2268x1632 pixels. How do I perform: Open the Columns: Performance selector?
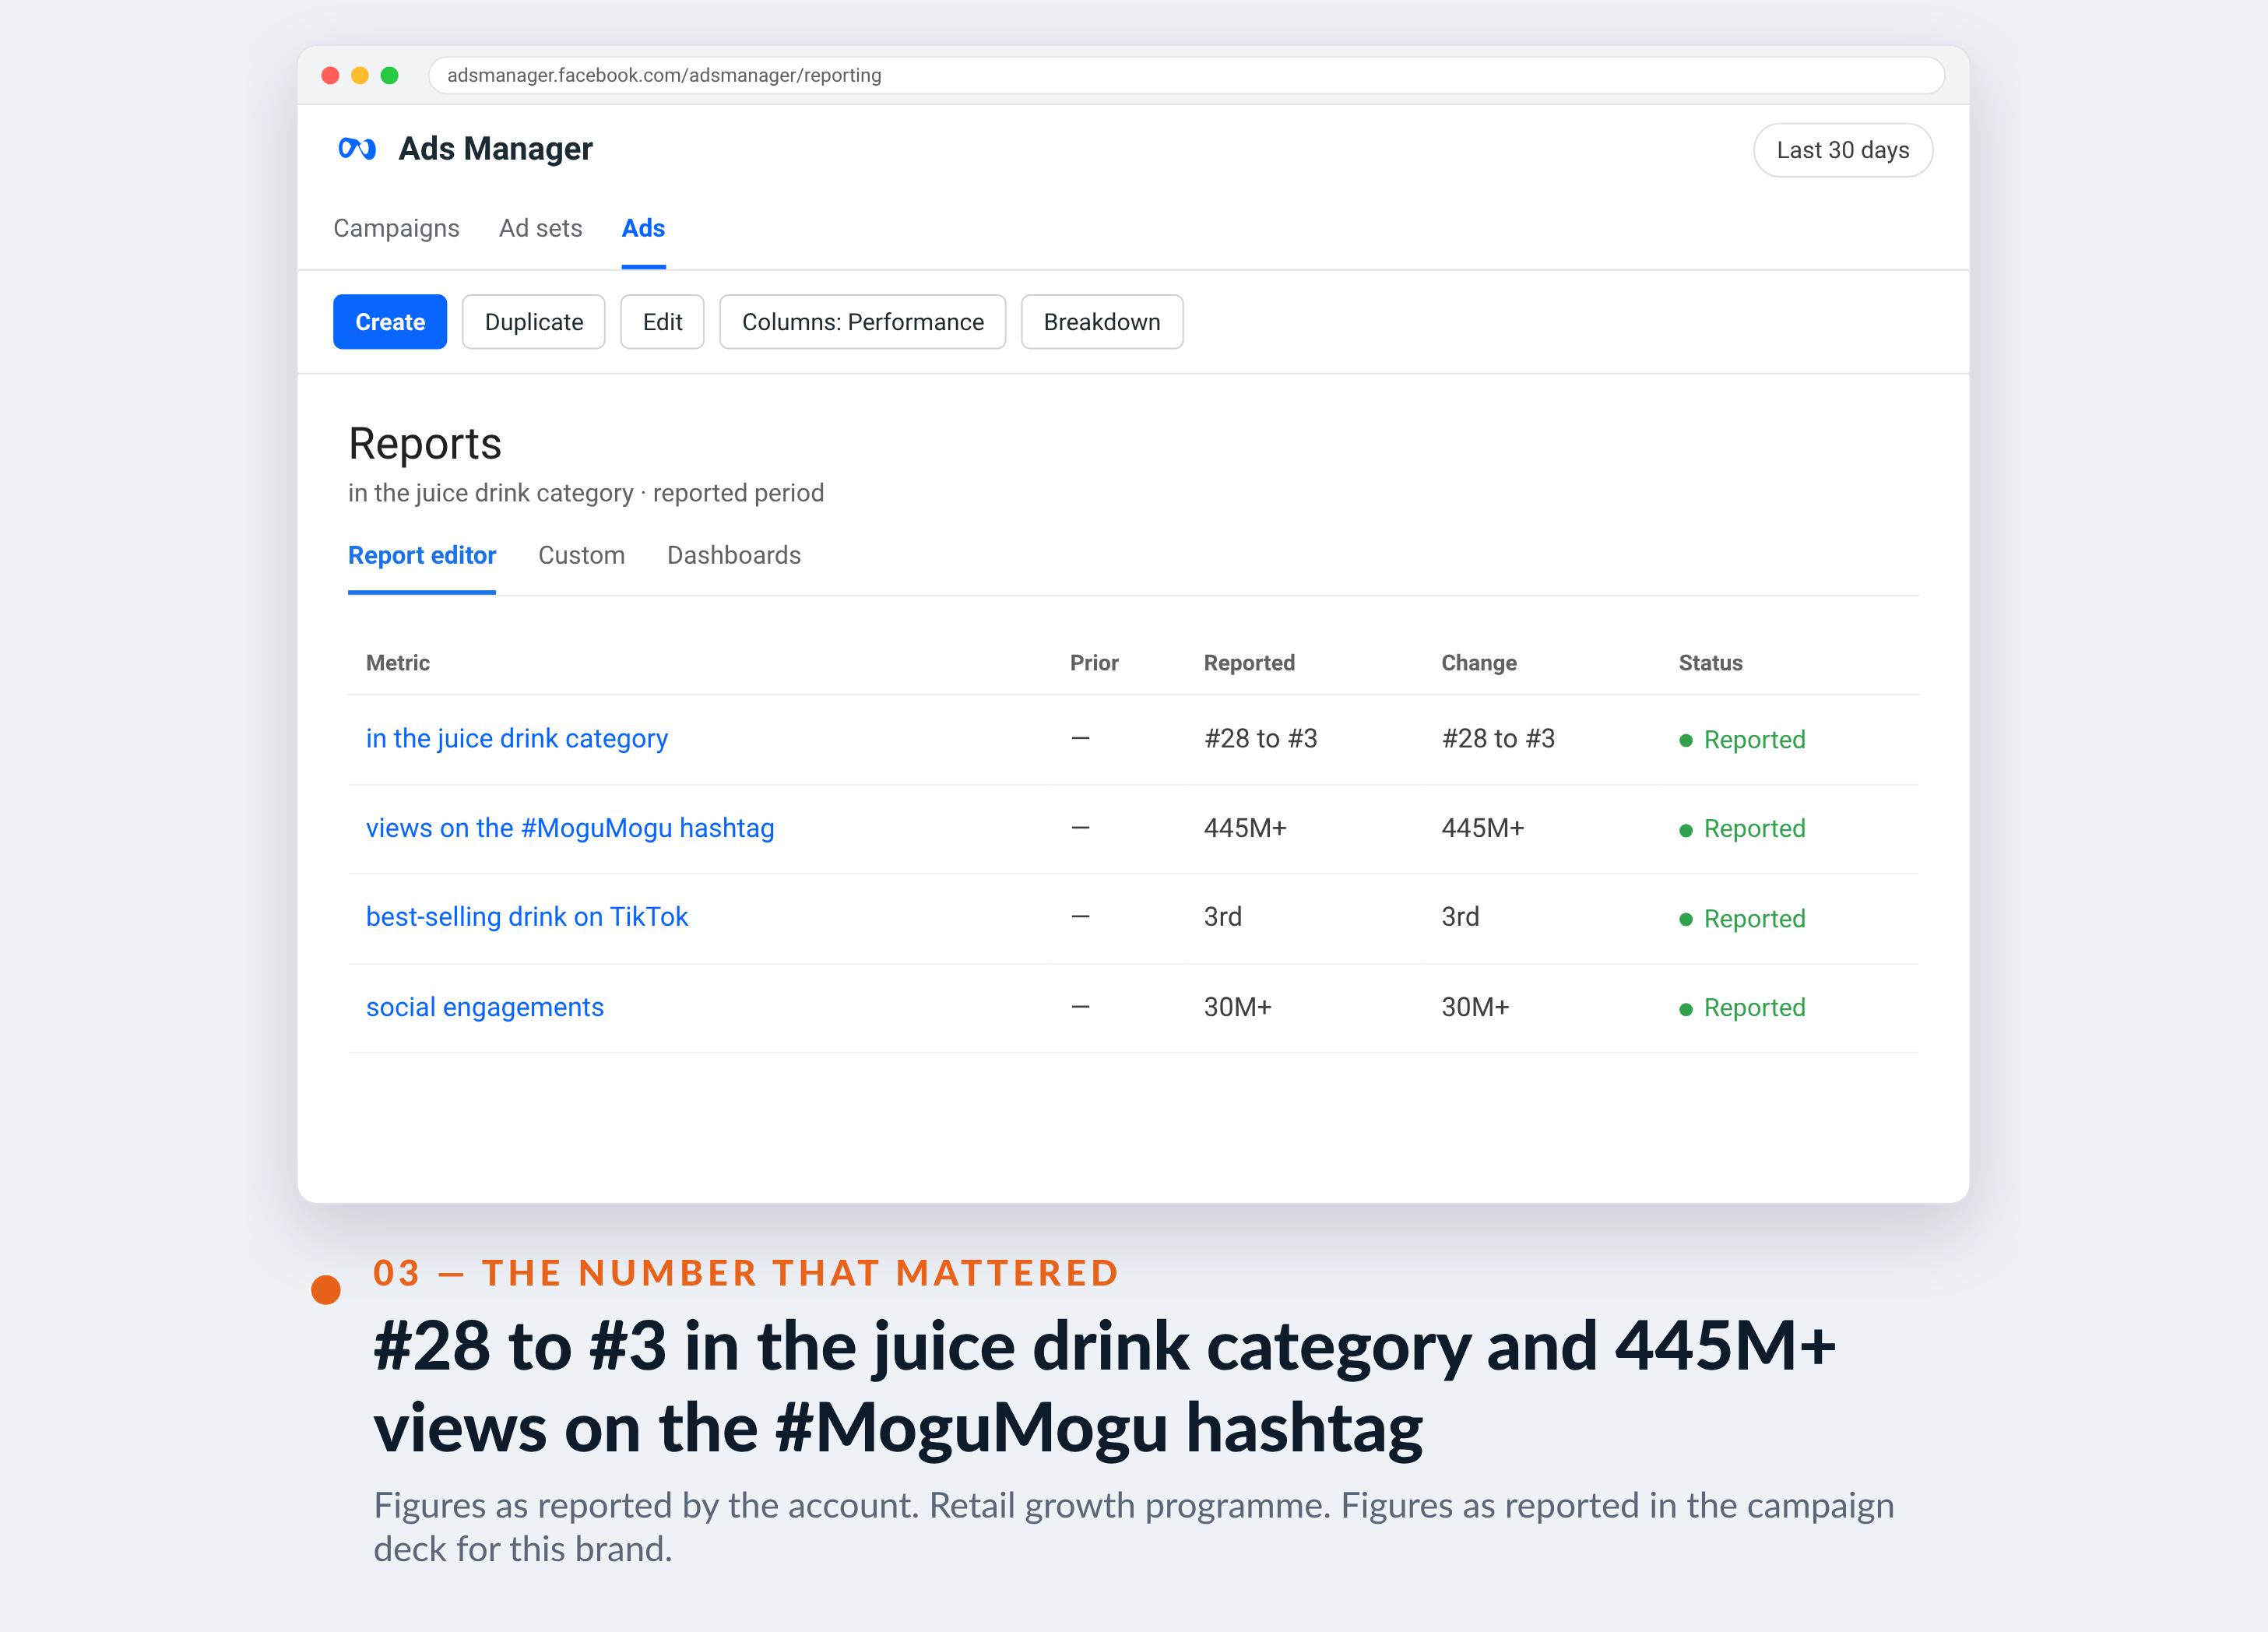coord(862,322)
